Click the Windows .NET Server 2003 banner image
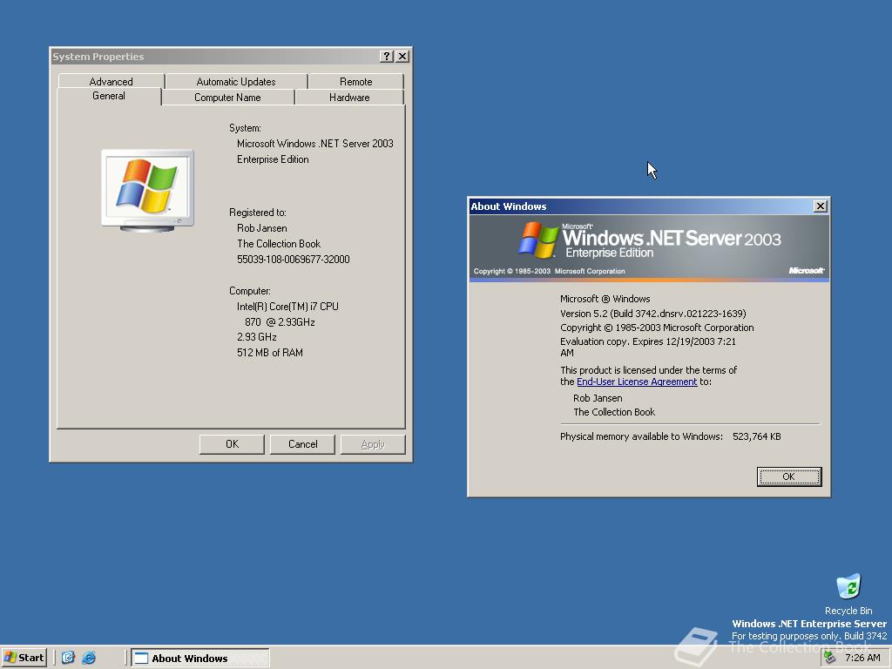The width and height of the screenshot is (892, 669). click(x=648, y=248)
